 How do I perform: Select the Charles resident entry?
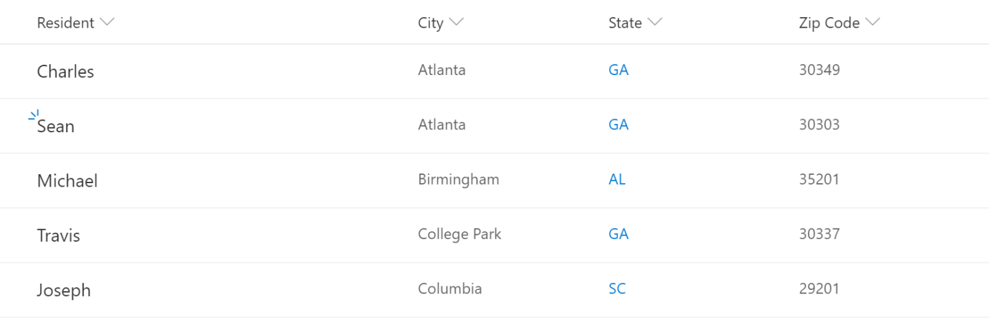click(65, 72)
